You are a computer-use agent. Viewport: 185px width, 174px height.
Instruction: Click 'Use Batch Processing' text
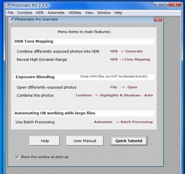coord(35,122)
